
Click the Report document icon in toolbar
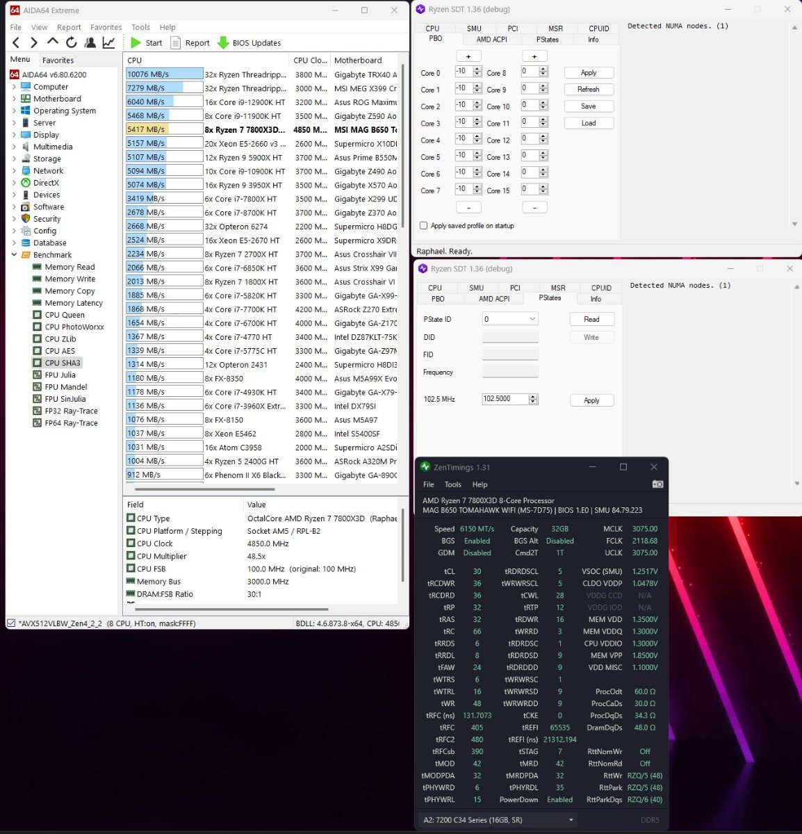click(176, 43)
